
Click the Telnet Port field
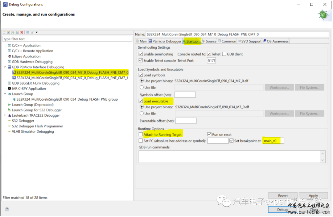211,61
